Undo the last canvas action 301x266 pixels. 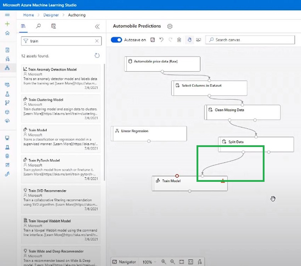161,40
